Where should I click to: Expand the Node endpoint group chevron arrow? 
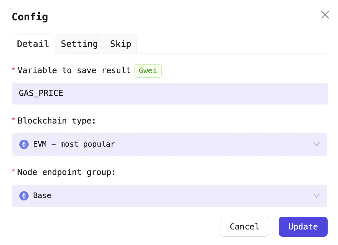tap(316, 196)
